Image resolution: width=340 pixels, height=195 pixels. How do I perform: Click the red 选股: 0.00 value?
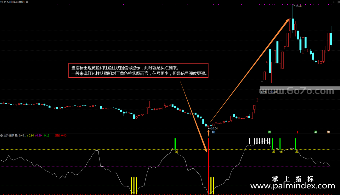(60, 136)
